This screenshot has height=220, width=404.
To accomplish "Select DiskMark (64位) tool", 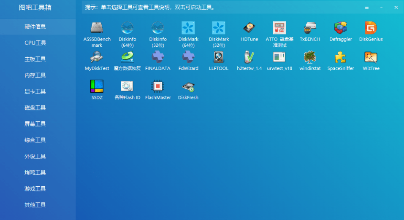I will pos(188,28).
